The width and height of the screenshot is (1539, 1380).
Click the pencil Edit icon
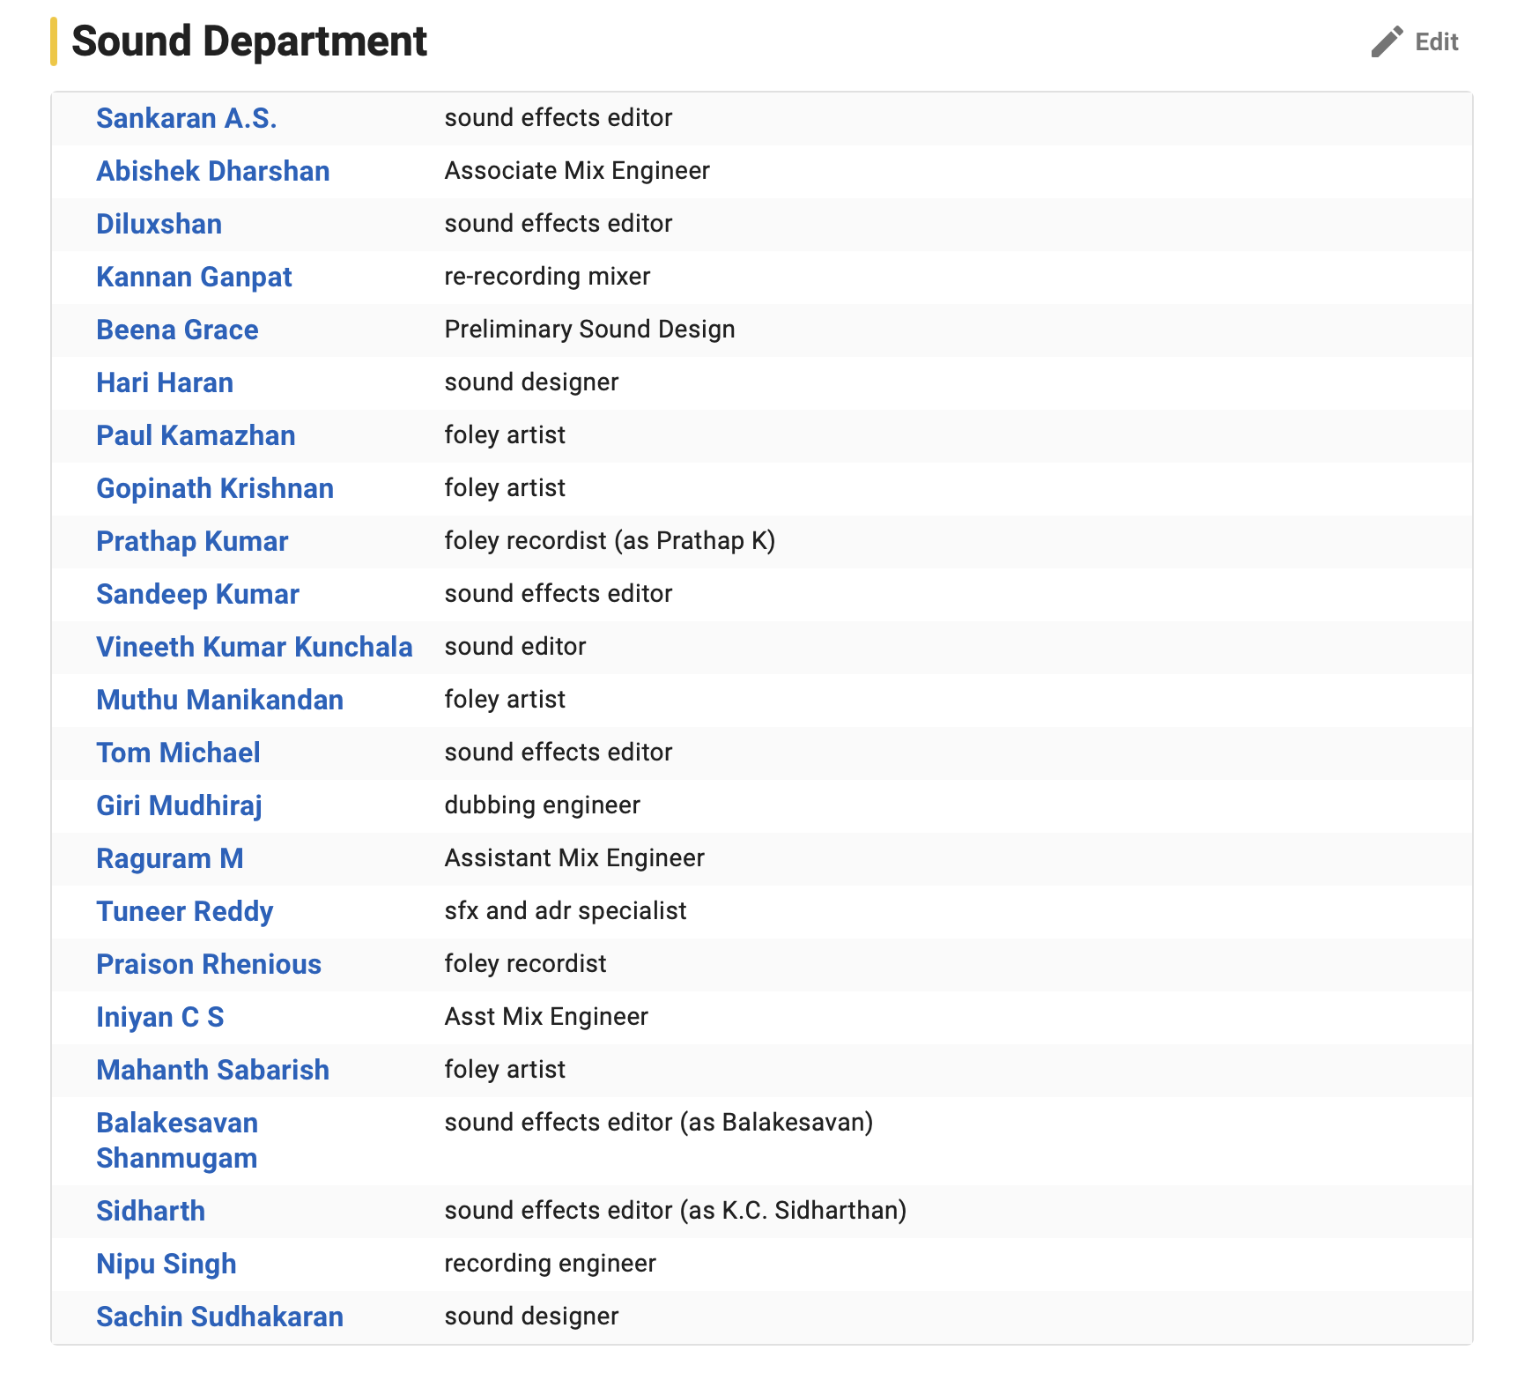click(1387, 41)
